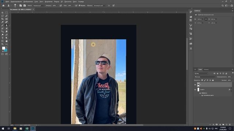Delete layer using the trash icon
This screenshot has width=234, height=131.
pyautogui.click(x=230, y=124)
